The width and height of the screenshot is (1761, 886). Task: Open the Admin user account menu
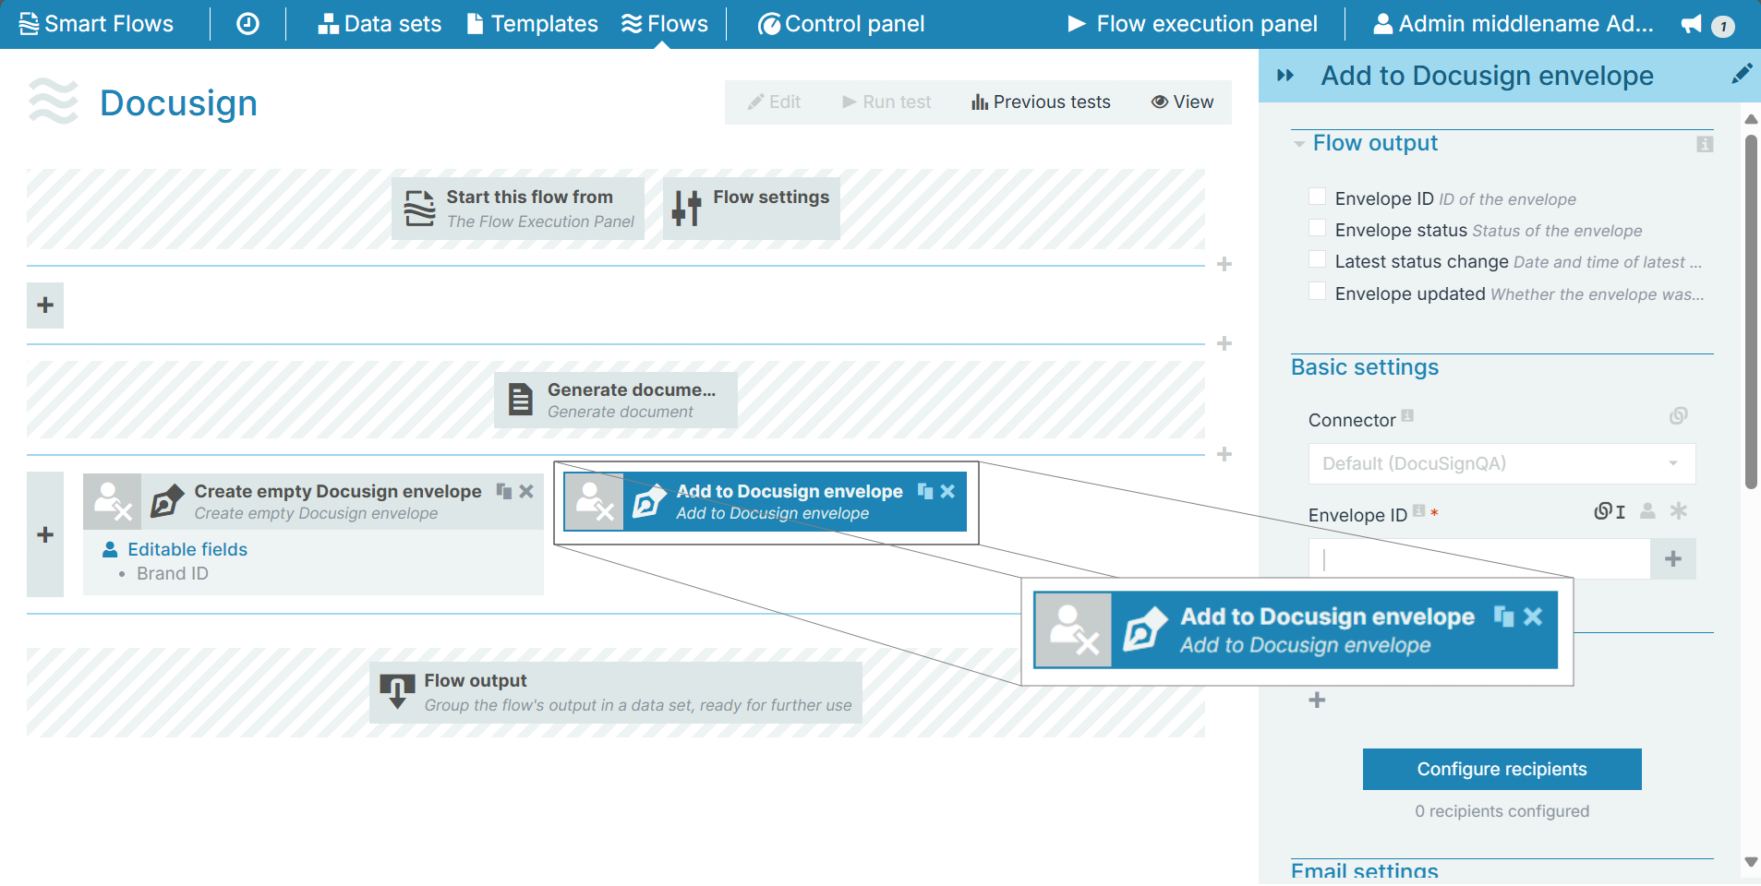click(1513, 24)
